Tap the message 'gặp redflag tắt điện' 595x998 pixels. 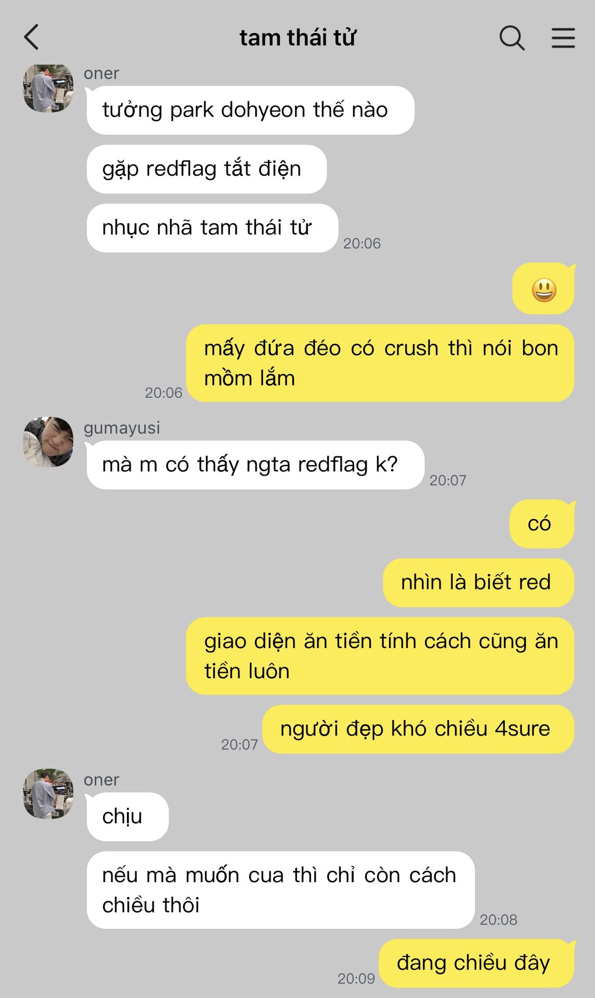pos(206,169)
